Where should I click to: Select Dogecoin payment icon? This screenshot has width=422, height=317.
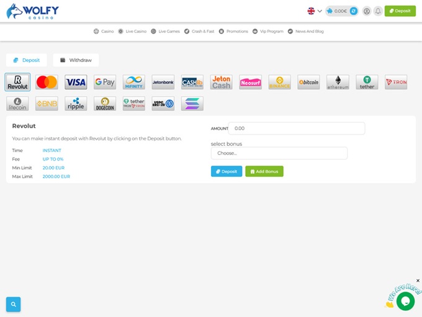105,104
